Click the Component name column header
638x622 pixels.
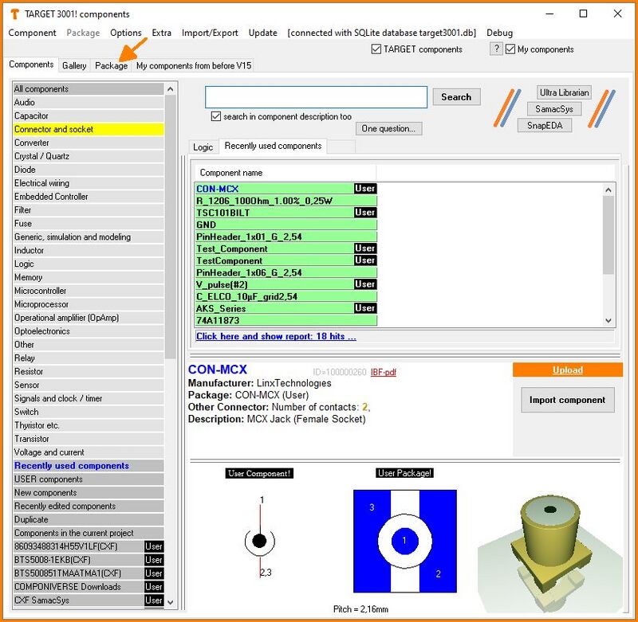tap(286, 173)
